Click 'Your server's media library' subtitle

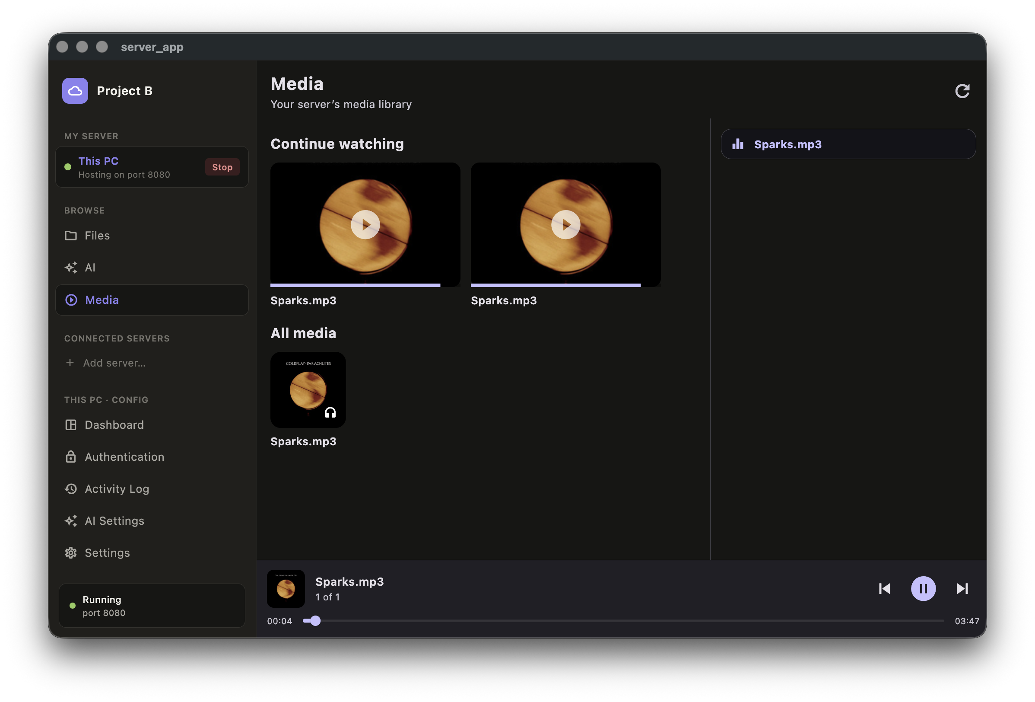tap(341, 104)
